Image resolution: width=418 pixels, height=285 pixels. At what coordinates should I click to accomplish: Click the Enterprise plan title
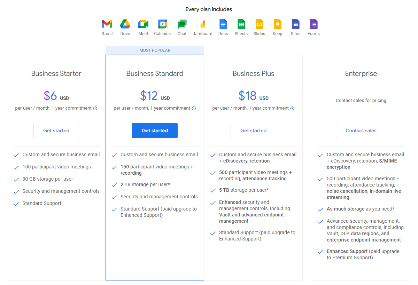361,73
